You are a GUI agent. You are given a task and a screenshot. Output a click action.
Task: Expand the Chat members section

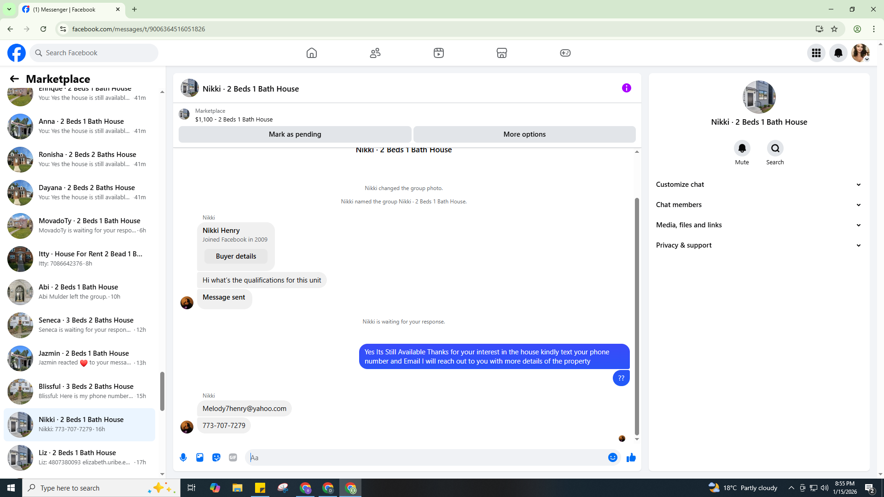pyautogui.click(x=758, y=205)
